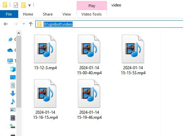Switch to the Home ribbon tab
The width and height of the screenshot is (183, 136).
tap(28, 14)
